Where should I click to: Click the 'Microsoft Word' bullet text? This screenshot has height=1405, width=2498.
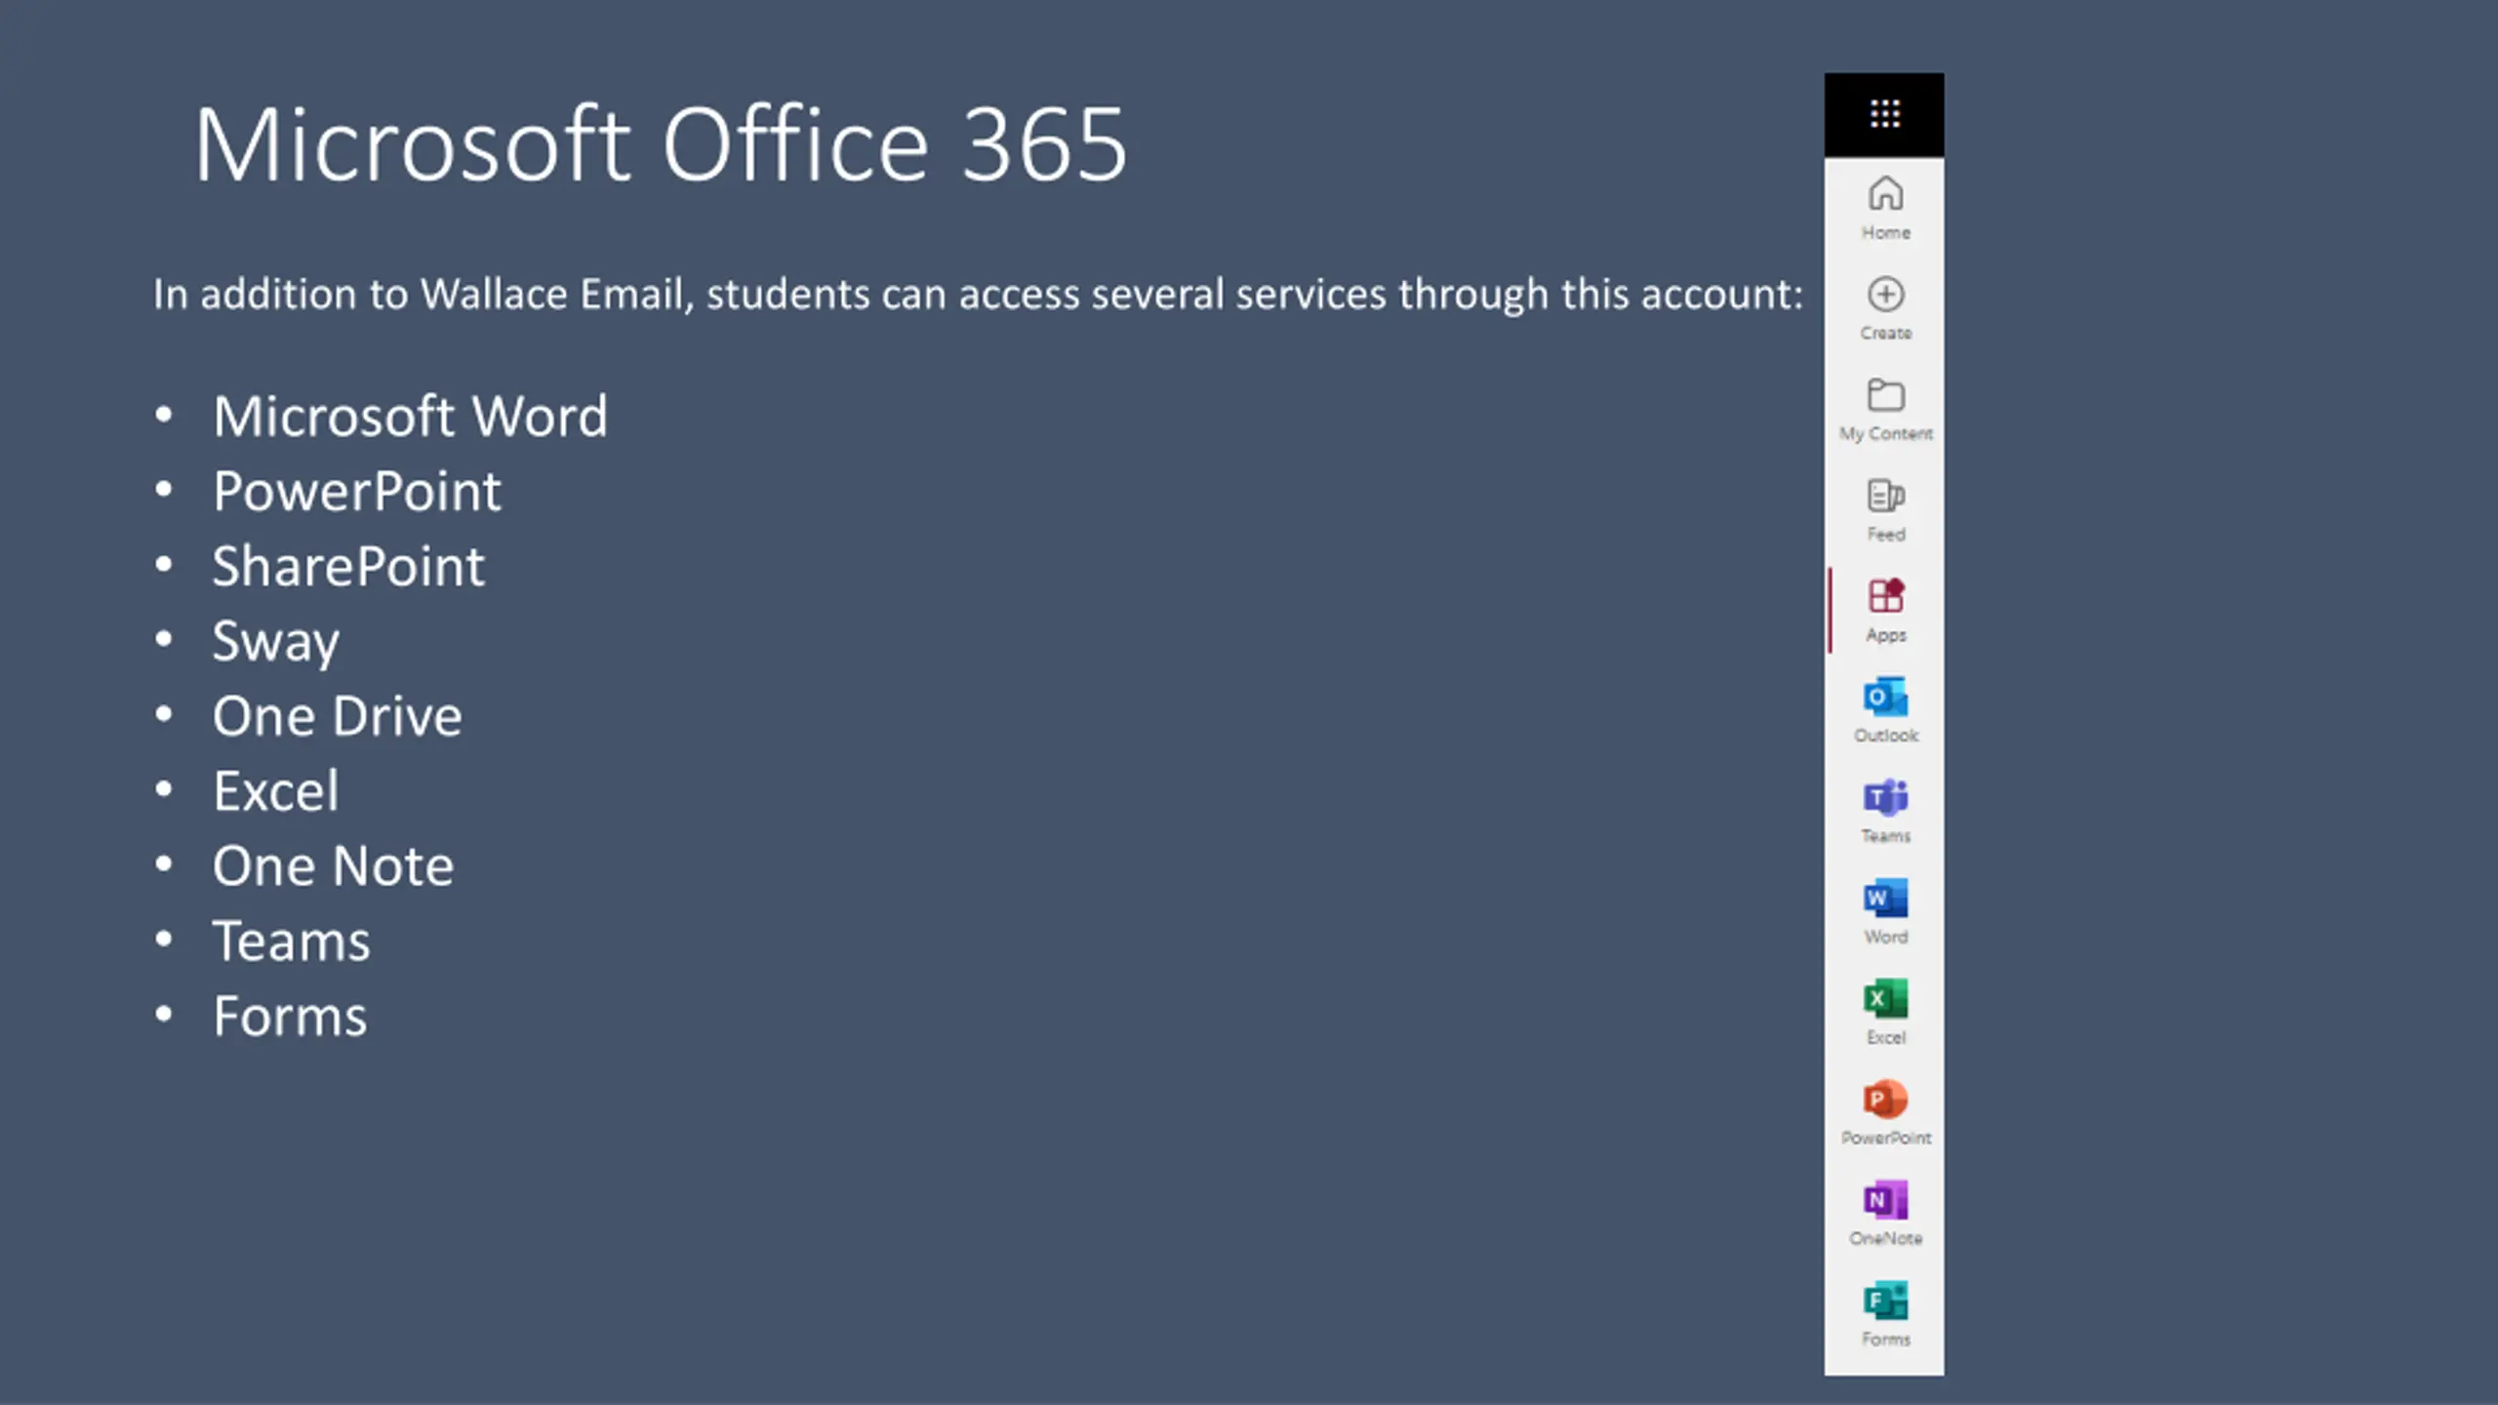point(410,417)
